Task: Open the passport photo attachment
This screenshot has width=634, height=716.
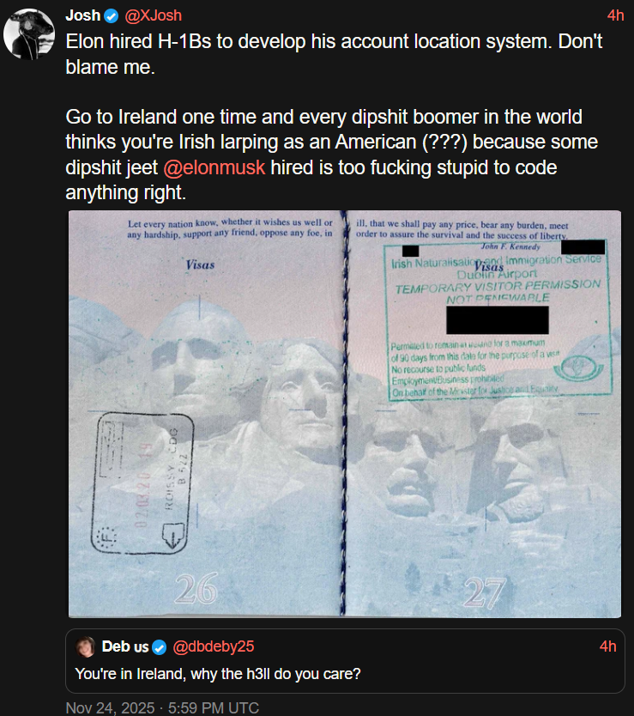Action: 345,414
